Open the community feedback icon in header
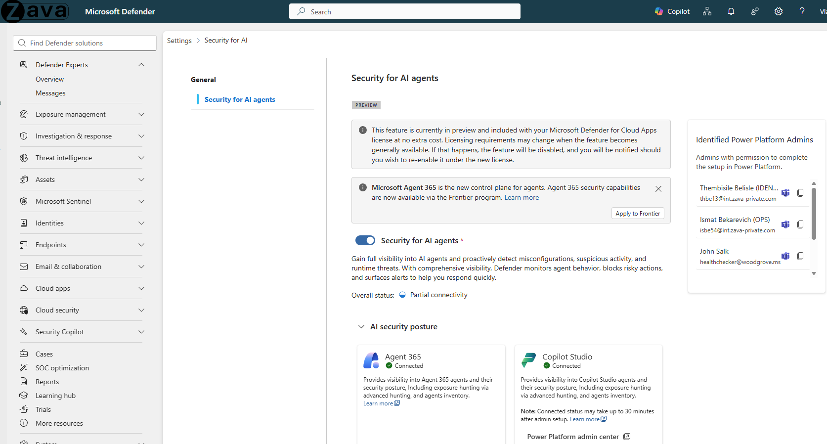The width and height of the screenshot is (827, 444). [755, 11]
